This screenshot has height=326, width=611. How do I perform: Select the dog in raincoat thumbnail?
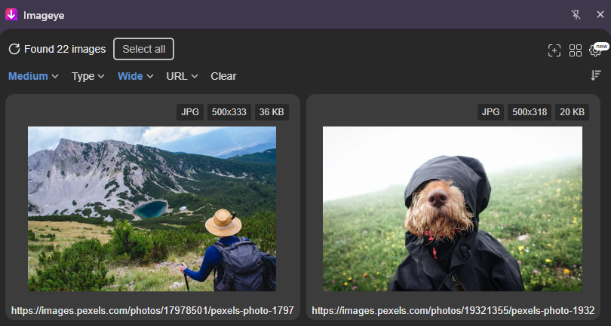453,209
